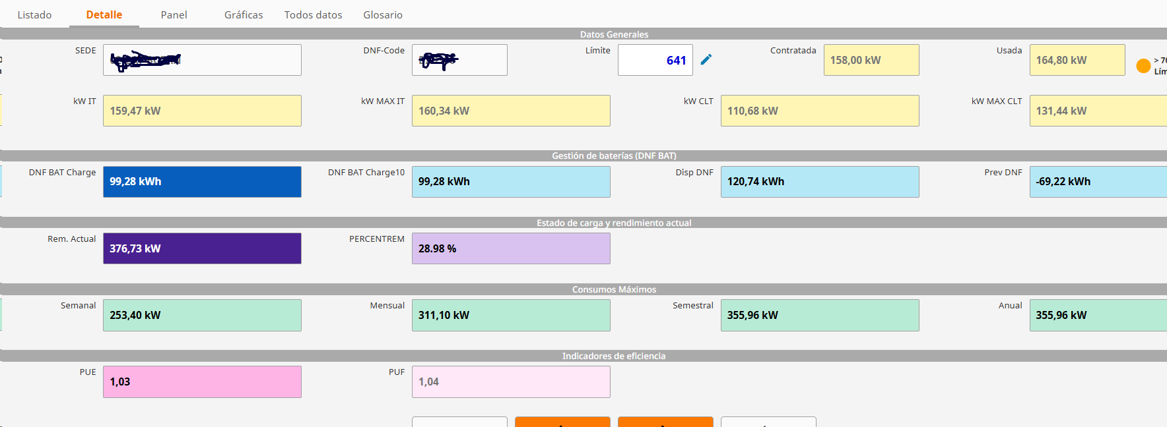
Task: Select the Detalle tab
Action: coord(104,14)
